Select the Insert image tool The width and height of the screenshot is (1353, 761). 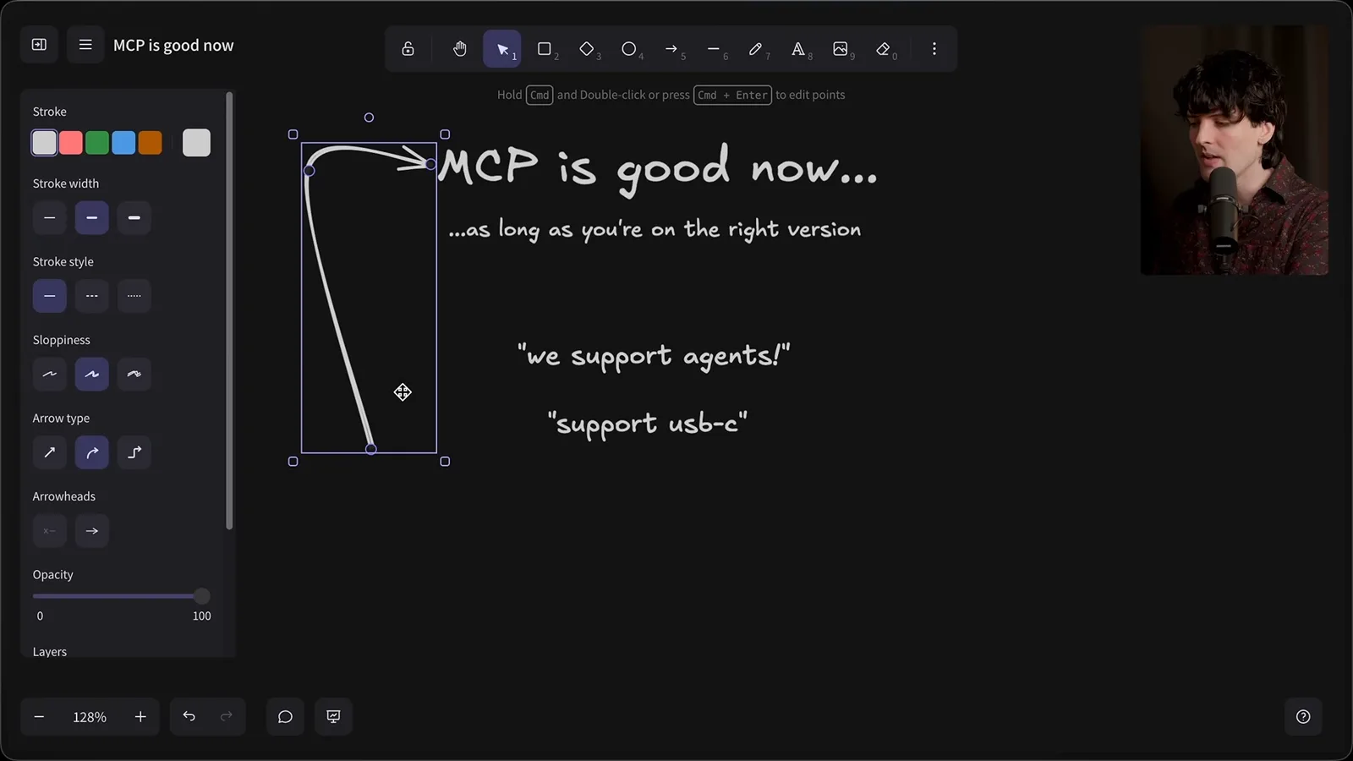[841, 49]
